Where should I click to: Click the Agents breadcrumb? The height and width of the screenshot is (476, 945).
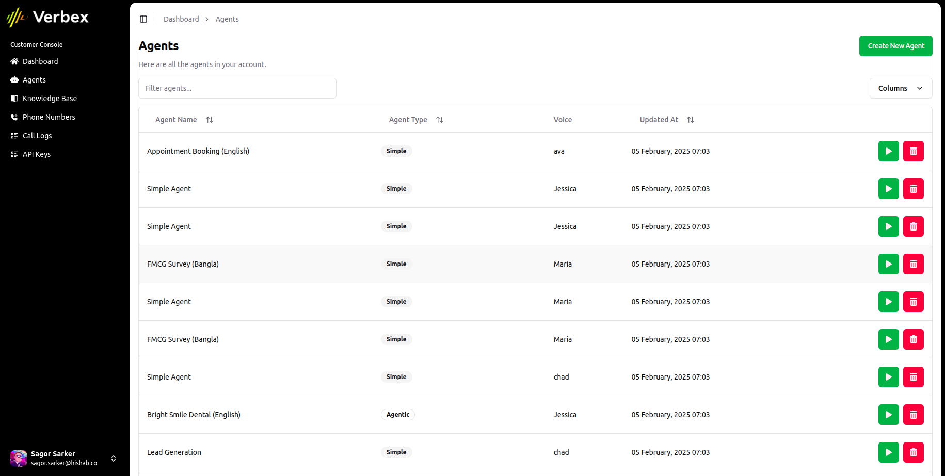coord(227,19)
